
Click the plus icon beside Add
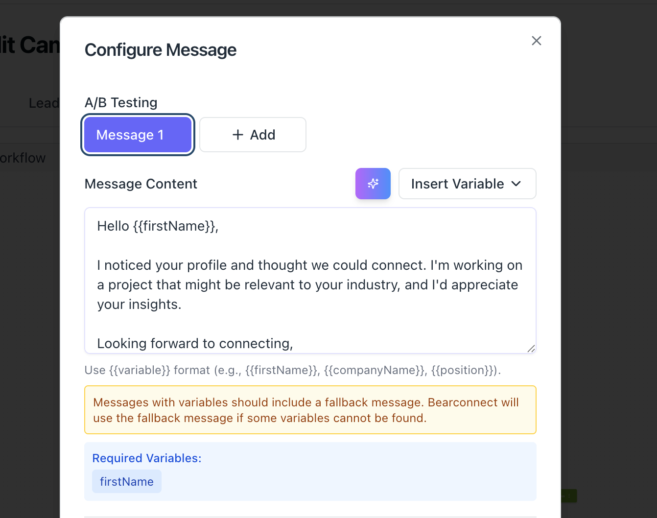(x=238, y=135)
